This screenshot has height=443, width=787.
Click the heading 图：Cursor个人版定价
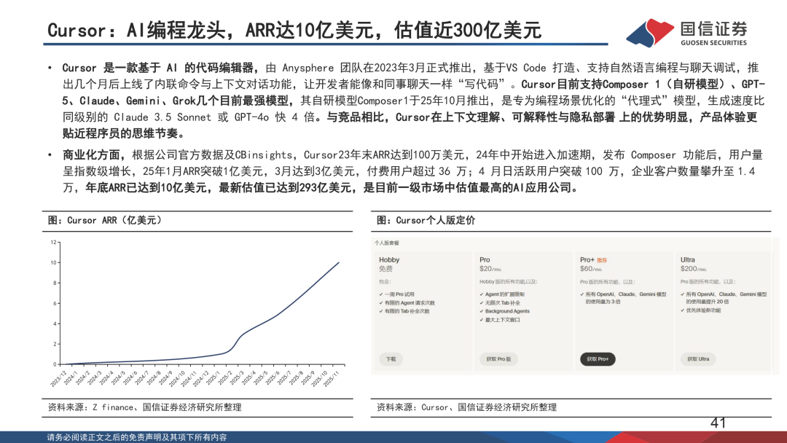pos(426,220)
